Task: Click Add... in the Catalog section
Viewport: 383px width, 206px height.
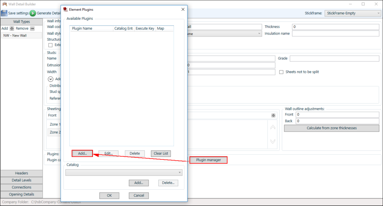Action: (x=138, y=183)
